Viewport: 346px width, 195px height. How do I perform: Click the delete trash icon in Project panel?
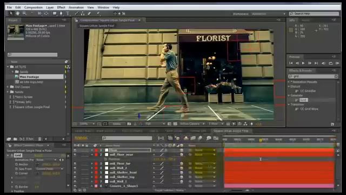pos(39,139)
